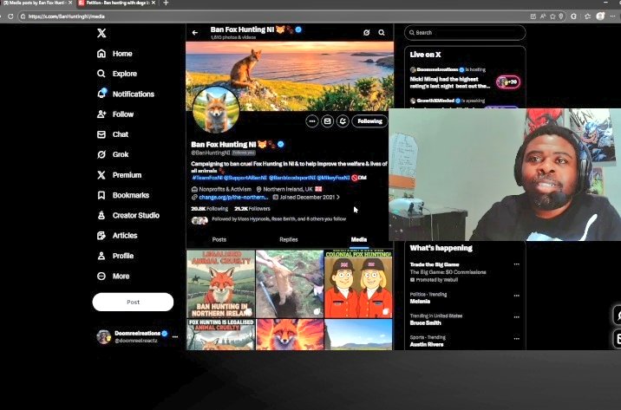Open Doomreelreations account menu dots
This screenshot has height=410, width=621.
pos(175,337)
